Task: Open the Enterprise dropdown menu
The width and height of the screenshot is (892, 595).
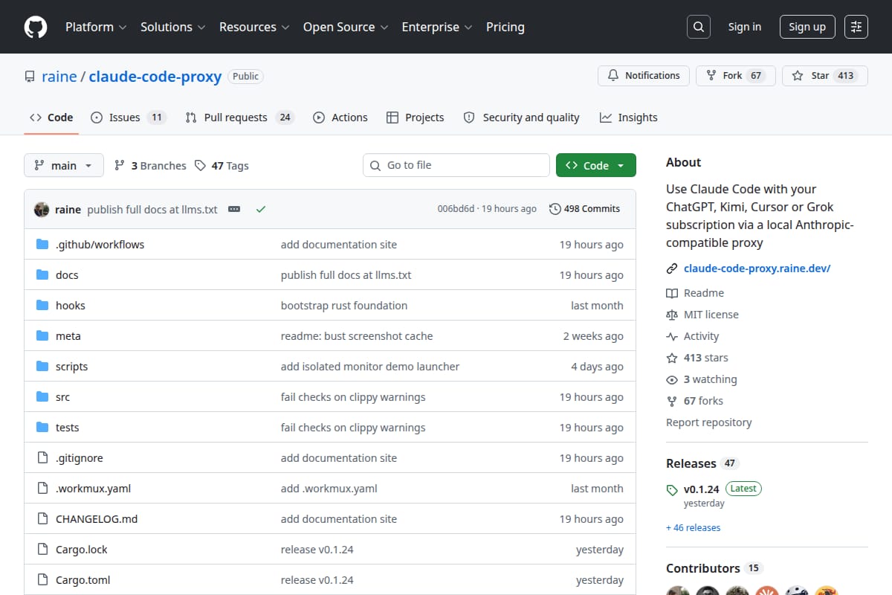Action: tap(437, 27)
